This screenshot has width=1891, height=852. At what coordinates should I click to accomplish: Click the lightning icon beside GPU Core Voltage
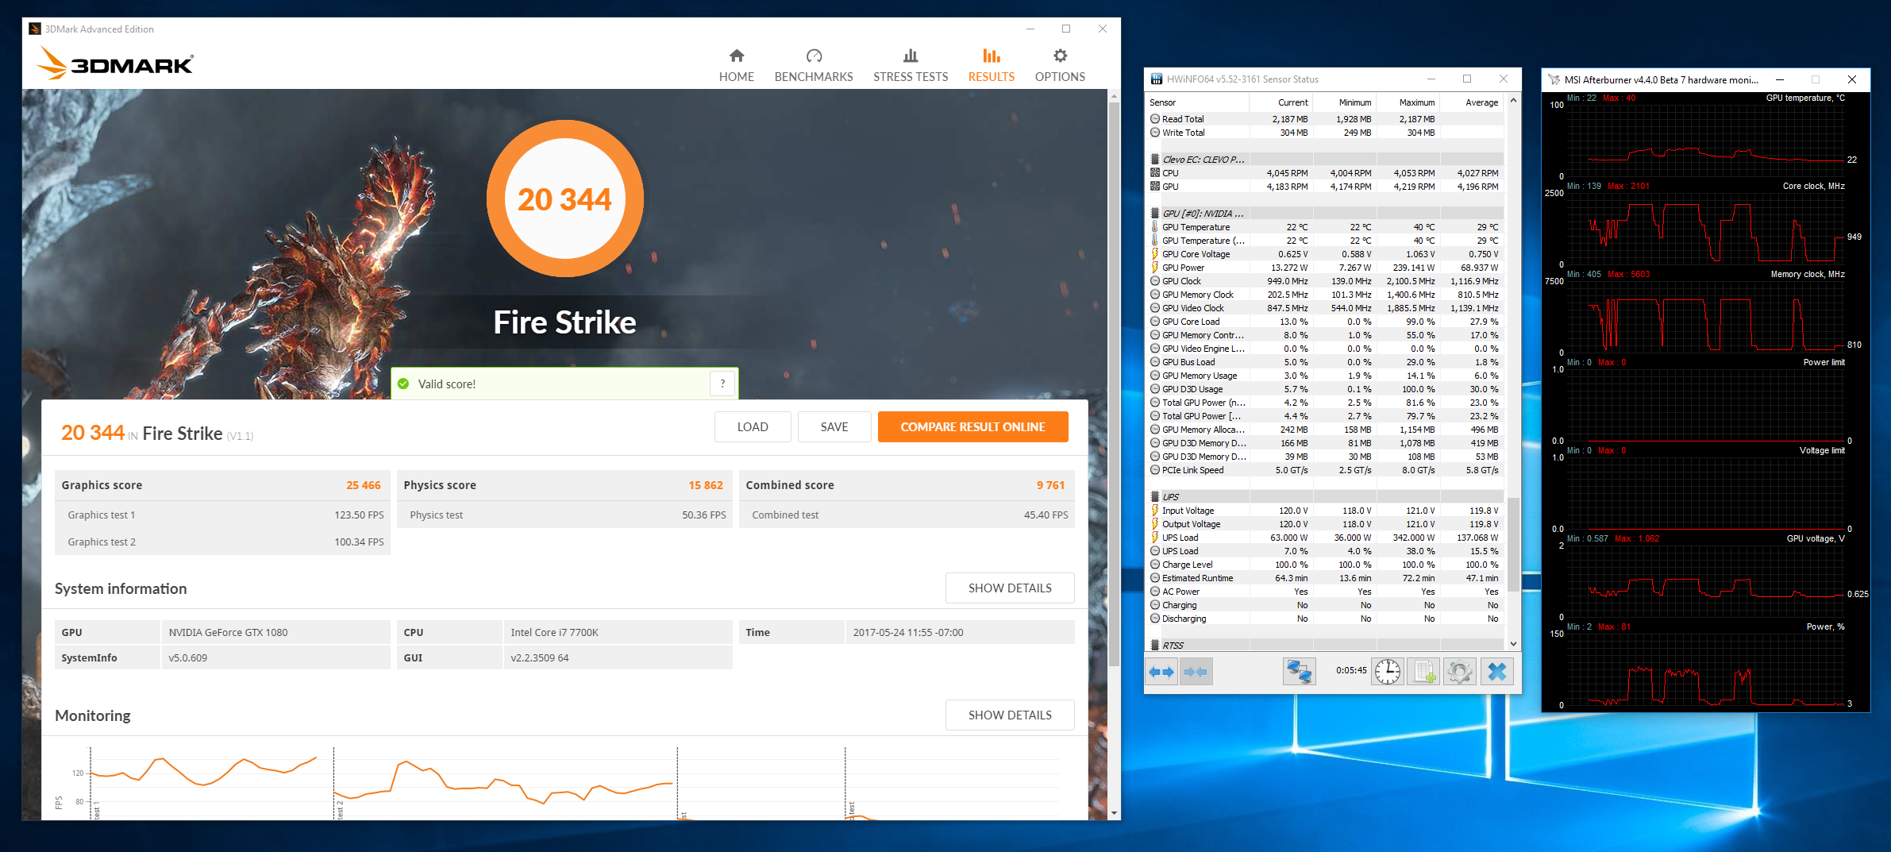1155,254
